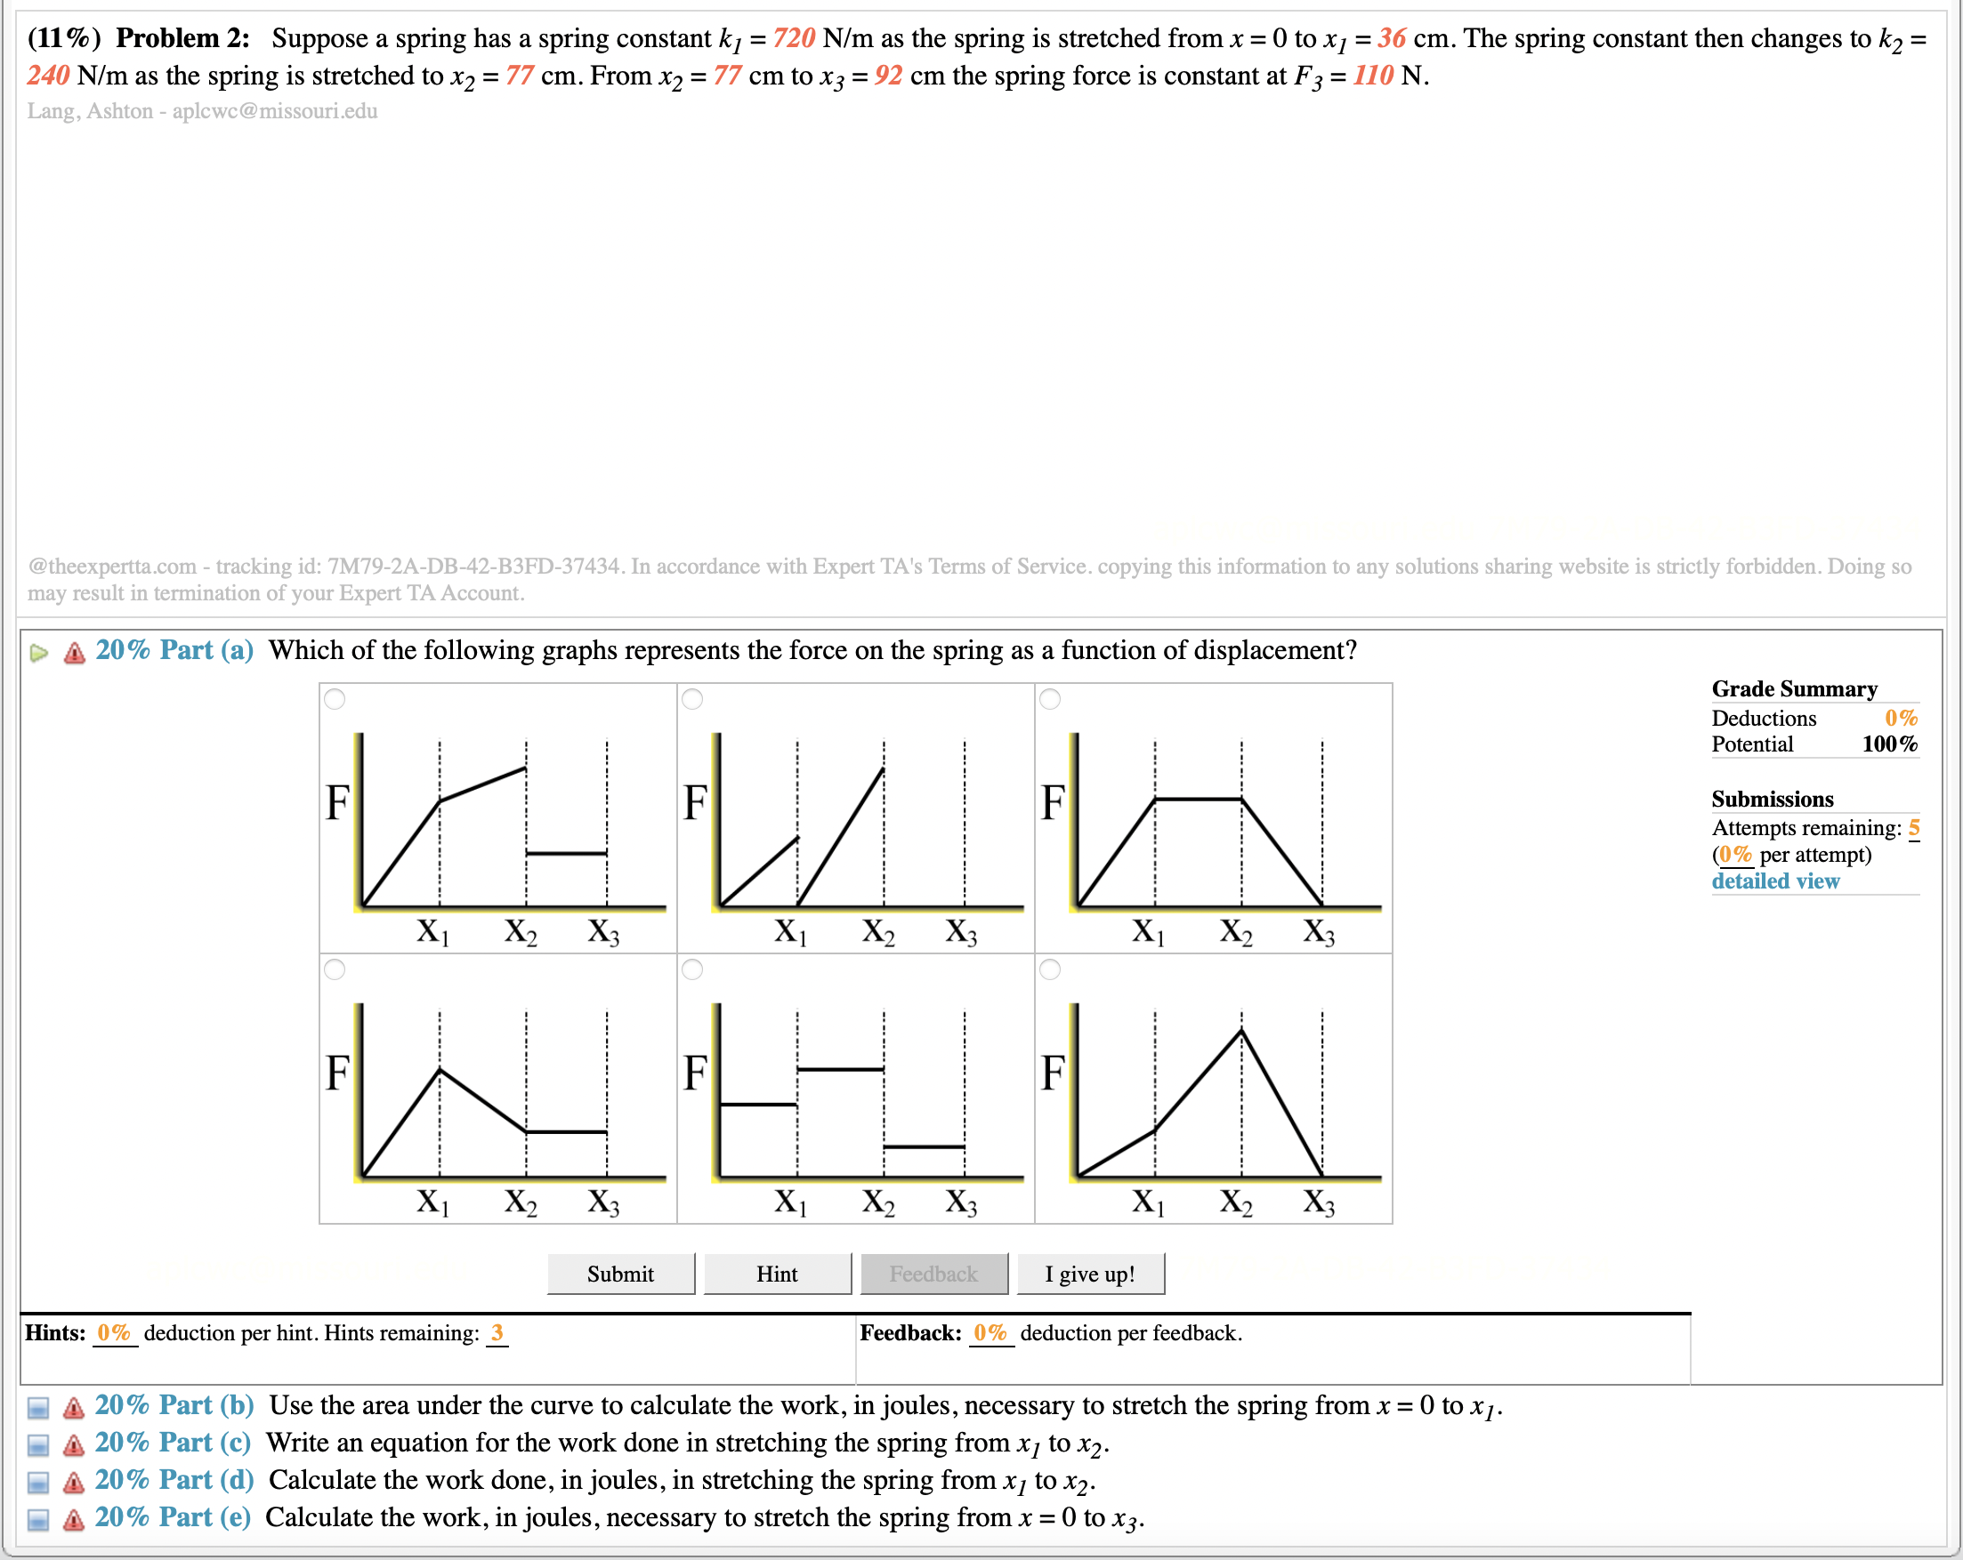
Task: Click the green play icon beside Part (a)
Action: (38, 652)
